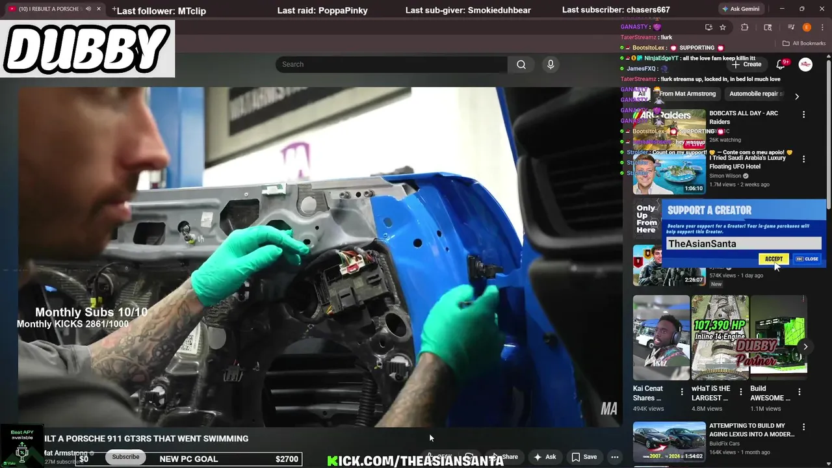
Task: Click the Share button under the video
Action: 504,457
